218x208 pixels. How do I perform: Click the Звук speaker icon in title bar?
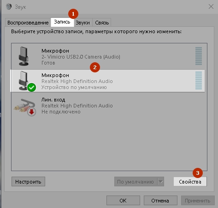pyautogui.click(x=9, y=6)
